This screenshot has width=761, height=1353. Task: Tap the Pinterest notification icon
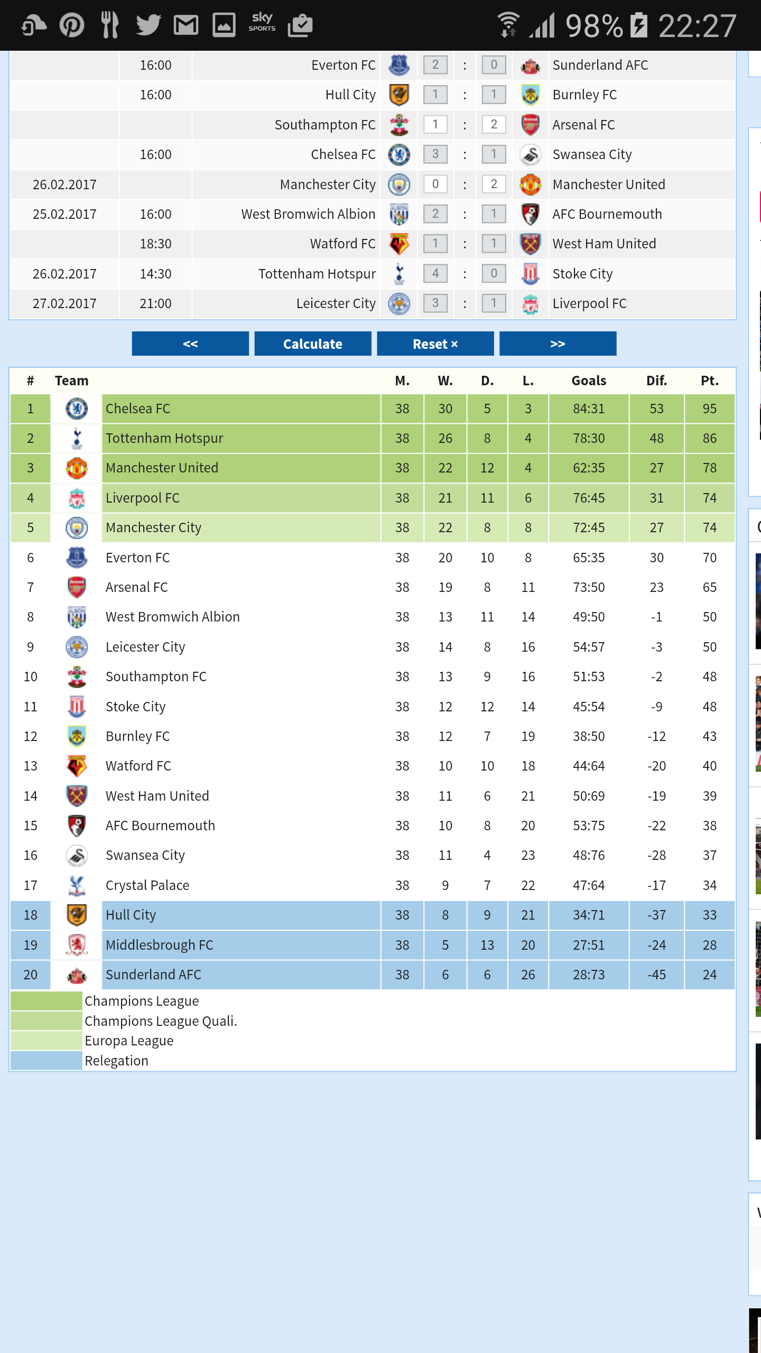coord(72,25)
